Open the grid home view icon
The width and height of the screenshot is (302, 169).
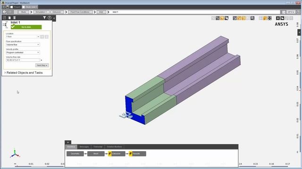[16, 12]
